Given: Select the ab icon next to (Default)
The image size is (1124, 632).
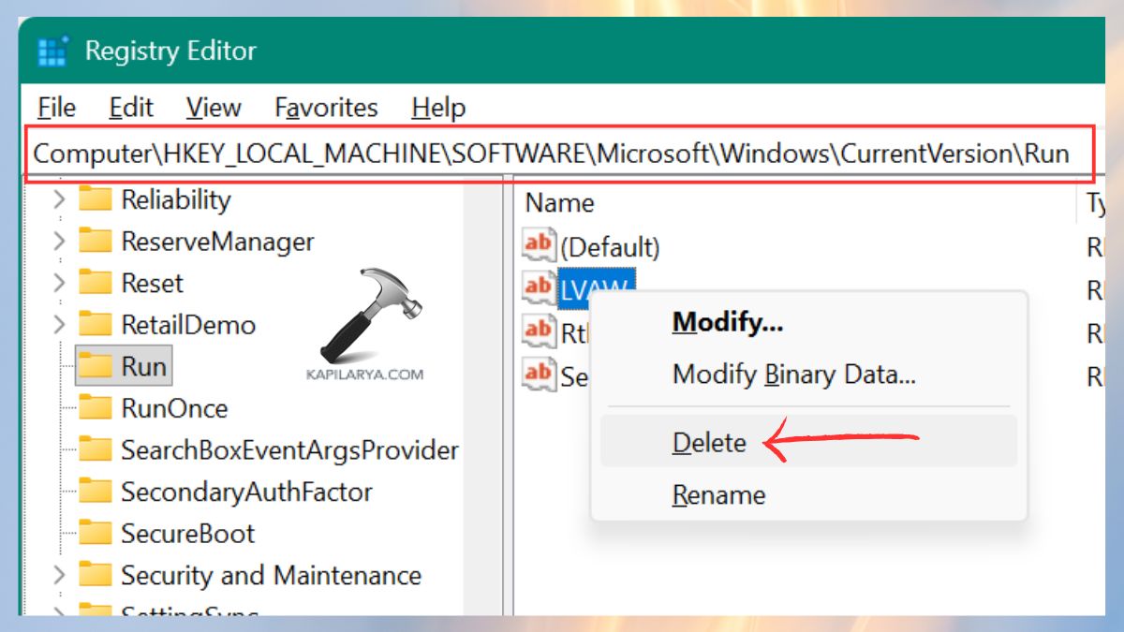Looking at the screenshot, I should point(538,245).
